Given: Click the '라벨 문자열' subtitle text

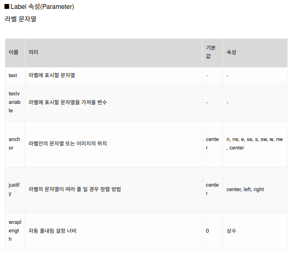Looking at the screenshot, I should click(x=20, y=19).
